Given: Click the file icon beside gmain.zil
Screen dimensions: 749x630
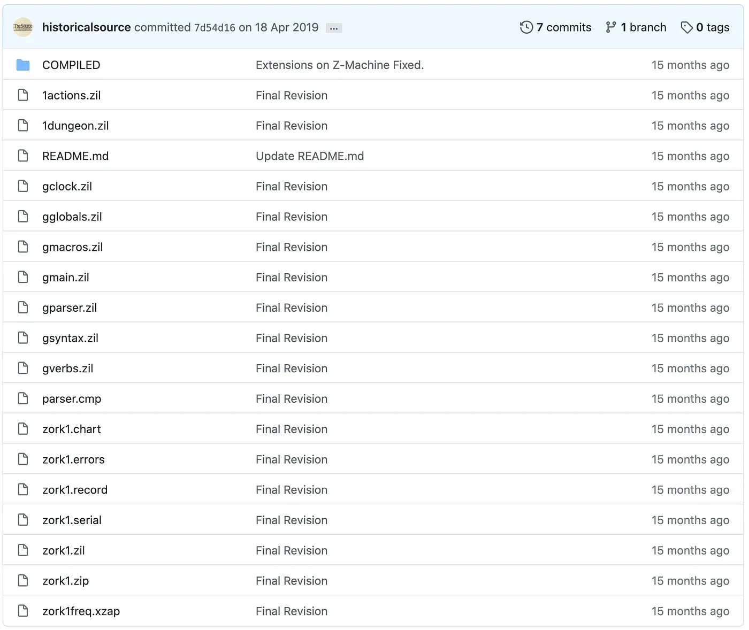Looking at the screenshot, I should tap(23, 277).
